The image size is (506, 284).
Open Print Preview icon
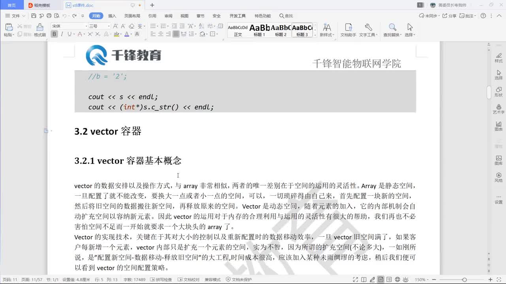(57, 16)
